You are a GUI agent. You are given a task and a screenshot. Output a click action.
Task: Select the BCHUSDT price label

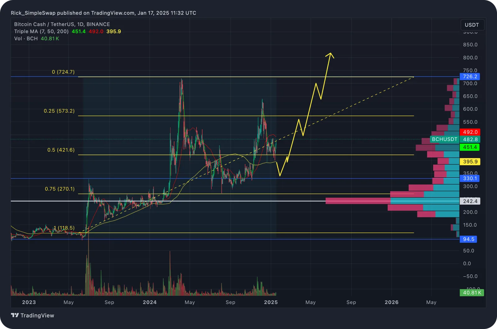pyautogui.click(x=445, y=139)
